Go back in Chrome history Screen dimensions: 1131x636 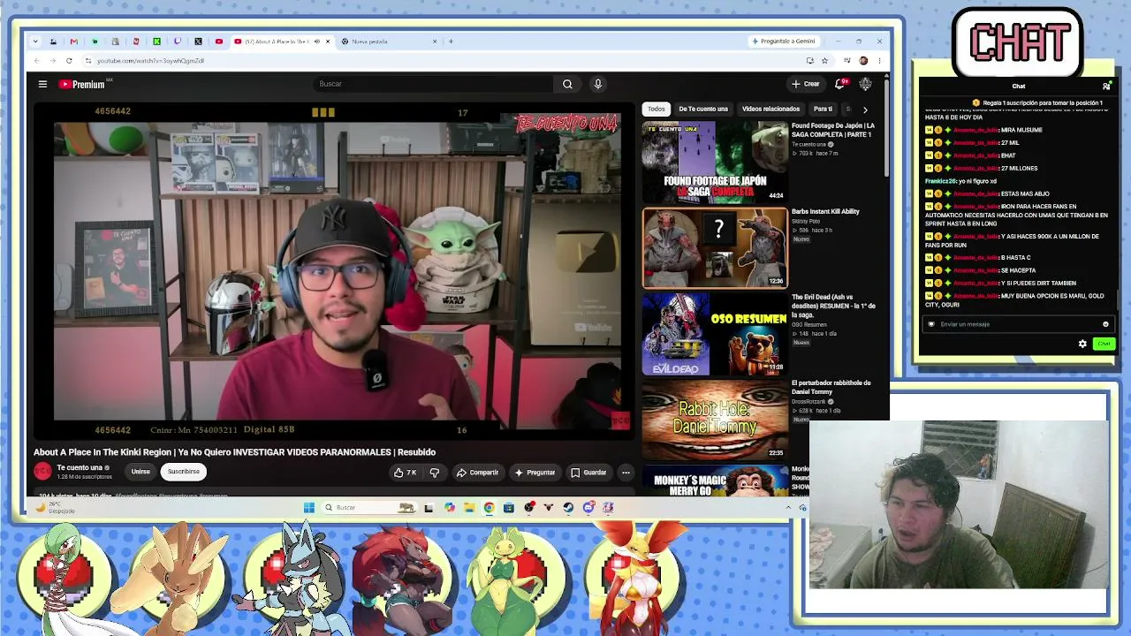(x=36, y=61)
